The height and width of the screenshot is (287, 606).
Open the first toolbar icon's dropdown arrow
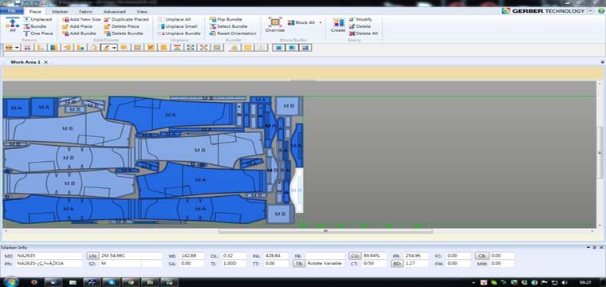(x=17, y=48)
